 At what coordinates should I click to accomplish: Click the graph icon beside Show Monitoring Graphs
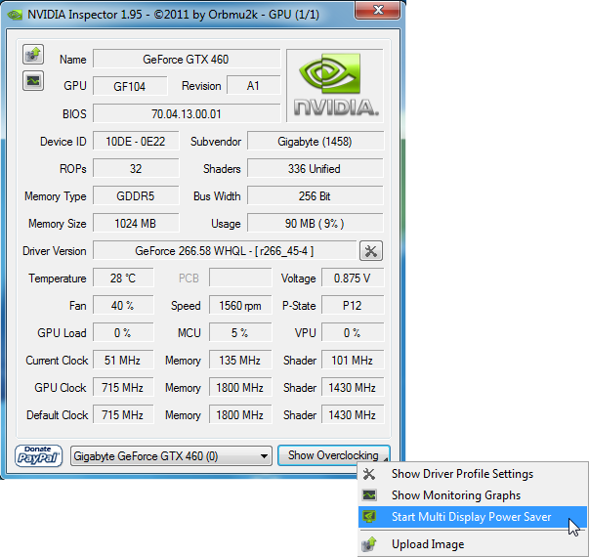pyautogui.click(x=369, y=495)
